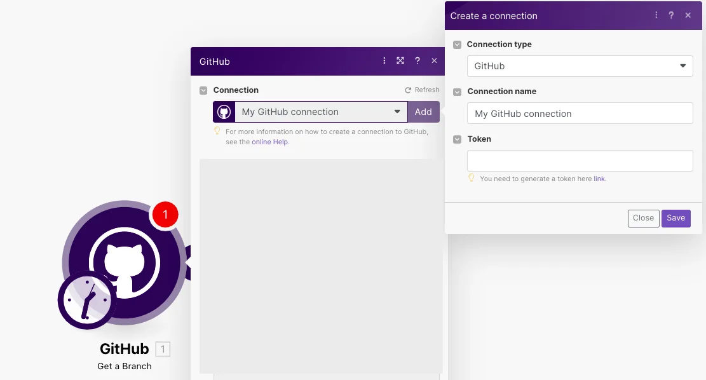The width and height of the screenshot is (706, 380).
Task: Click the hint lightbulb icon under Connection
Action: tap(217, 131)
